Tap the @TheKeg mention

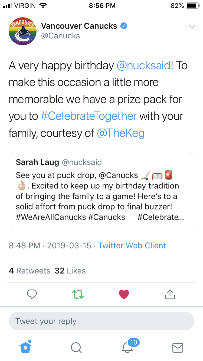pyautogui.click(x=121, y=133)
